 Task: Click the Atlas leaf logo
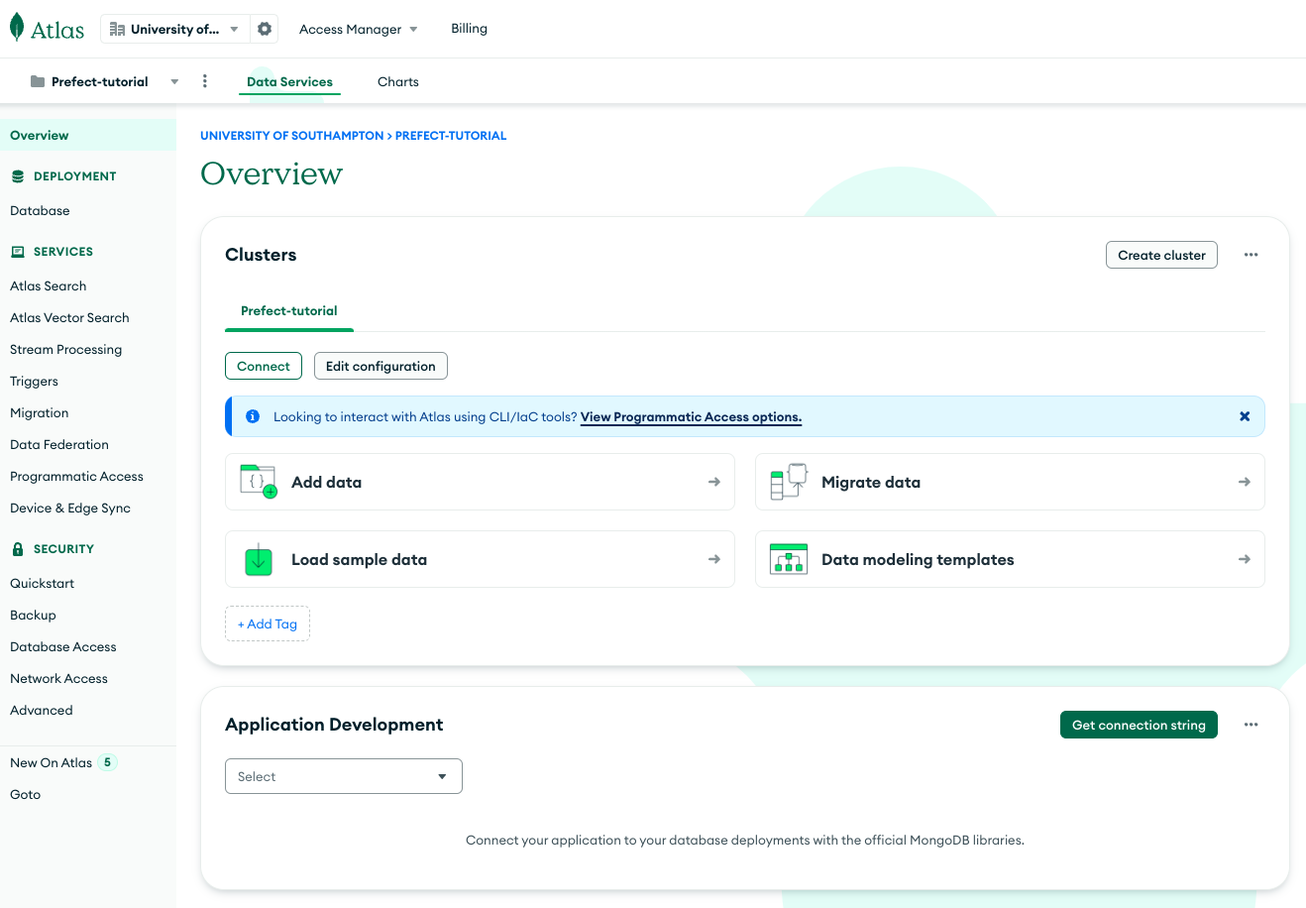16,28
